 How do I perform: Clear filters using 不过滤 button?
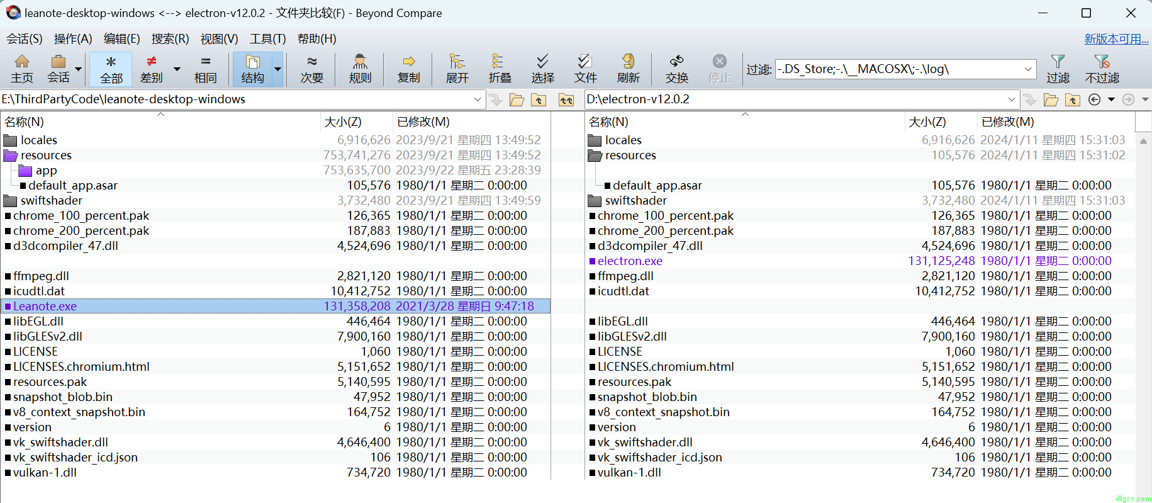(x=1102, y=69)
